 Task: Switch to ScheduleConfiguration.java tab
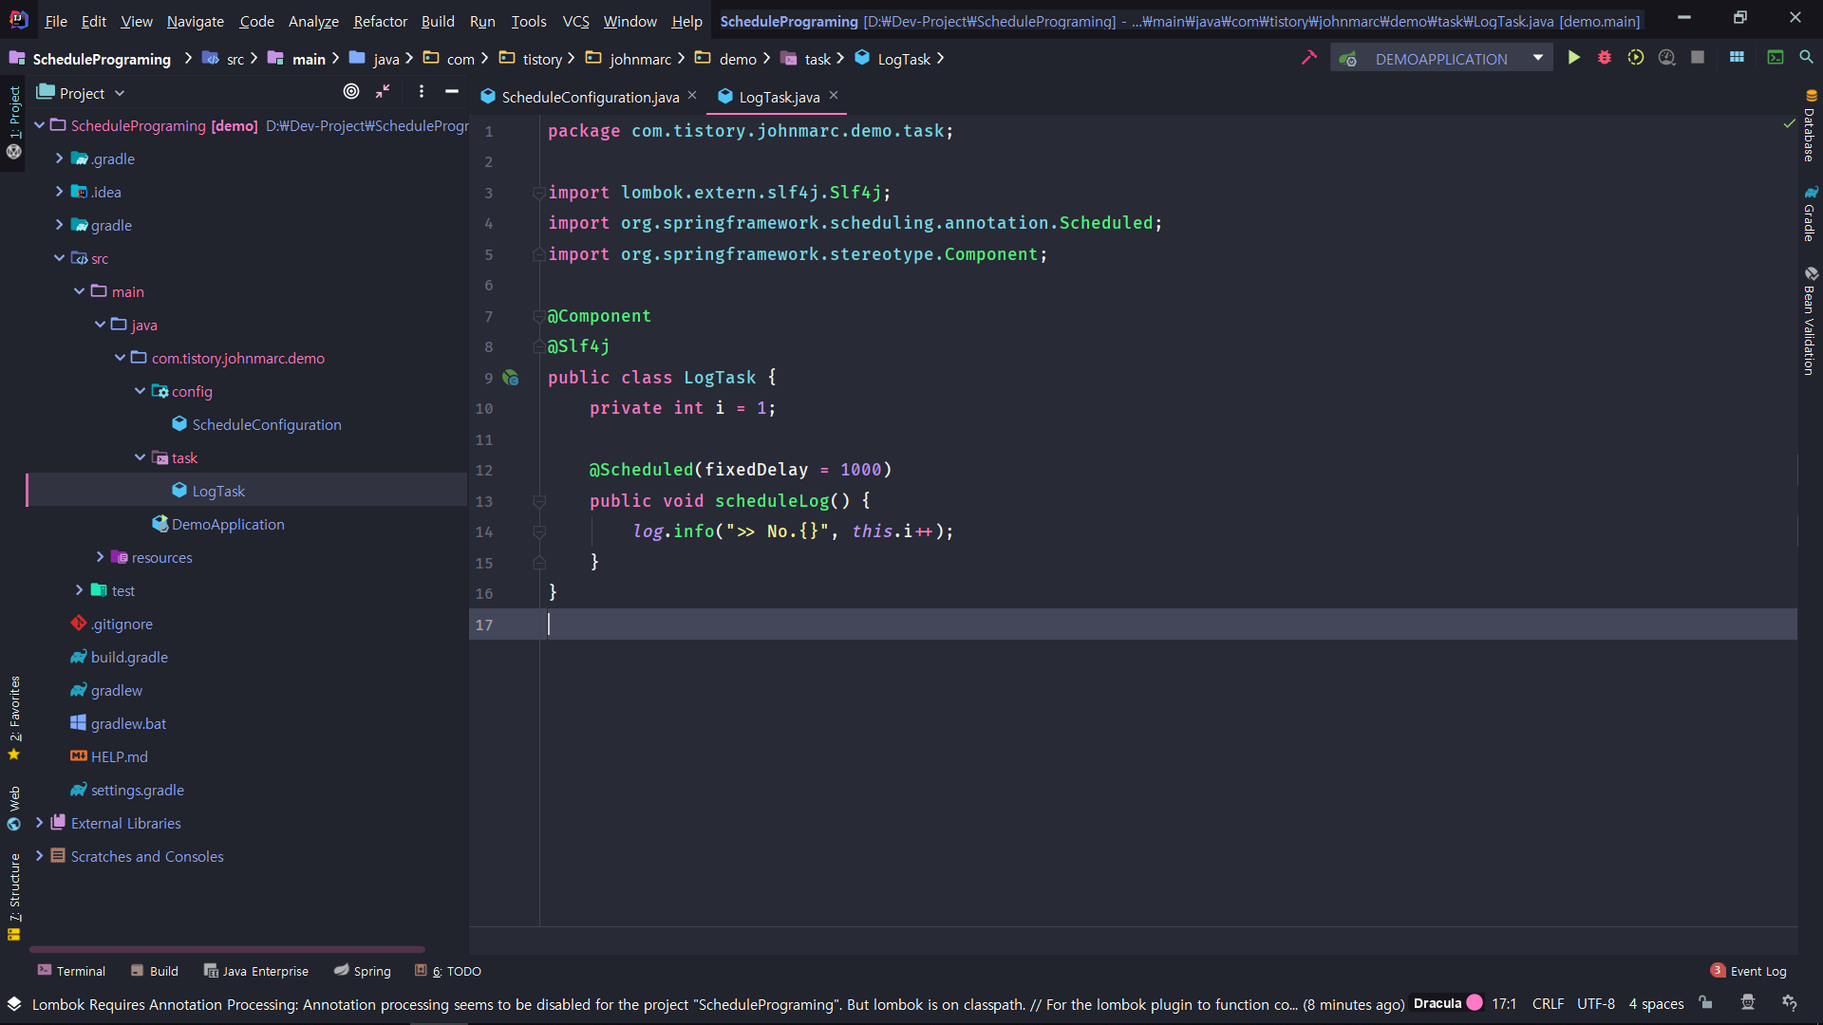click(589, 96)
